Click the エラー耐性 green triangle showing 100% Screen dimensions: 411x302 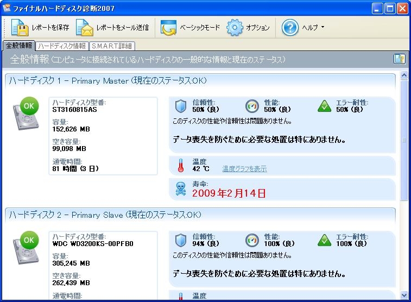coord(324,241)
